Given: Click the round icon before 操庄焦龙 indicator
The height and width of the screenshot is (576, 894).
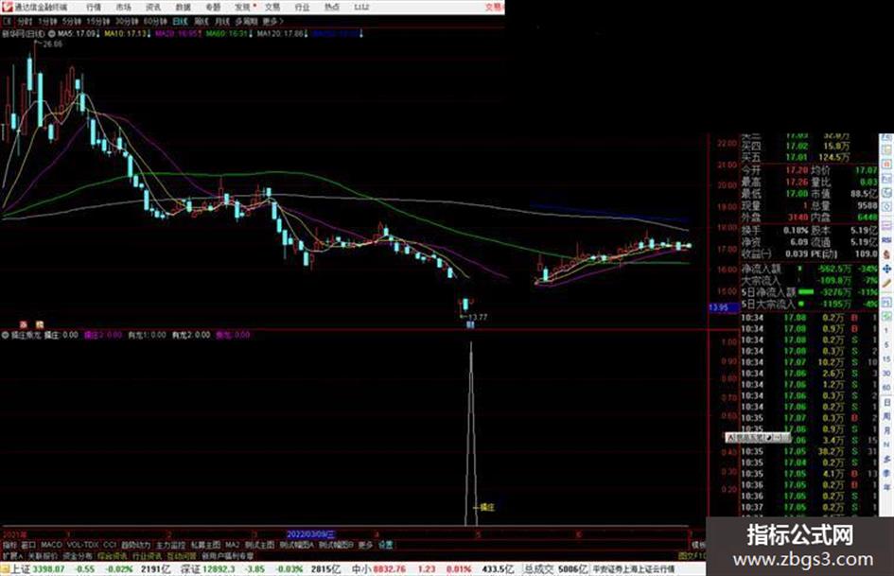Looking at the screenshot, I should pos(6,336).
